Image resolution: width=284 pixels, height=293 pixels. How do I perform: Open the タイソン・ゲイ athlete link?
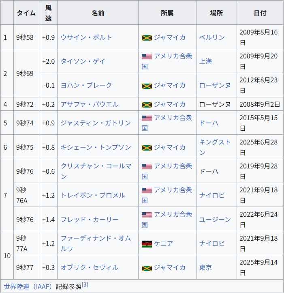[83, 61]
